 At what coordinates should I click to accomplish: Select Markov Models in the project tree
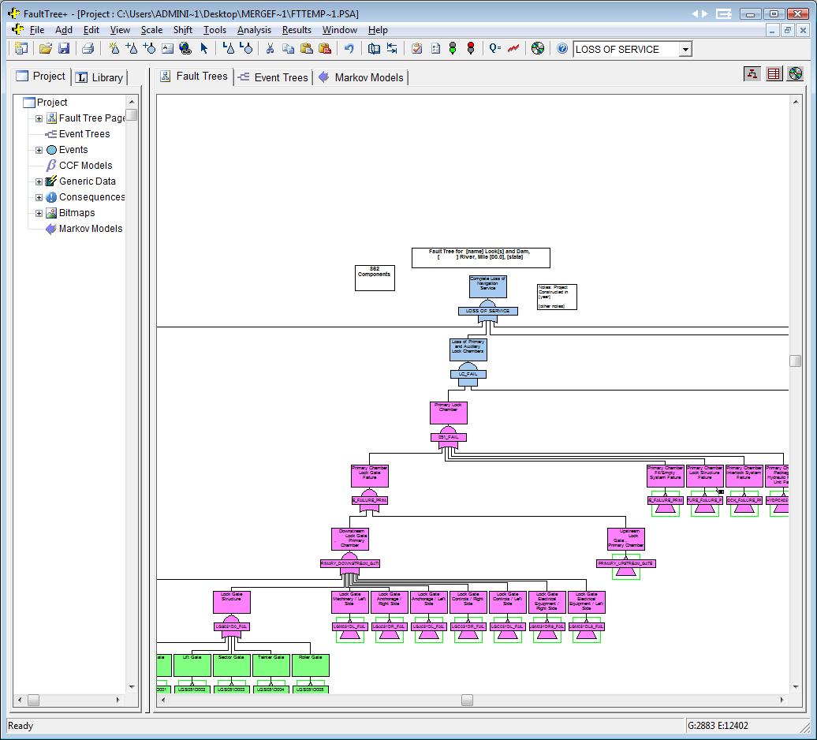click(x=91, y=229)
